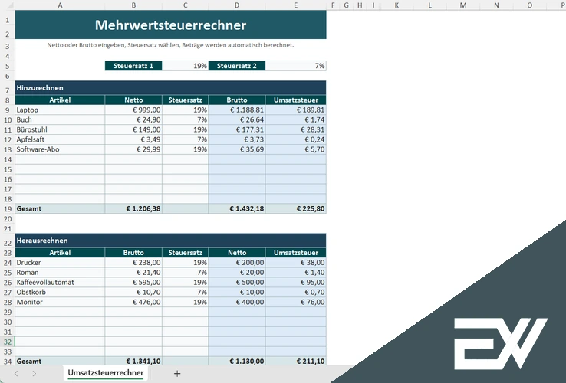Select column E header

[x=295, y=5]
